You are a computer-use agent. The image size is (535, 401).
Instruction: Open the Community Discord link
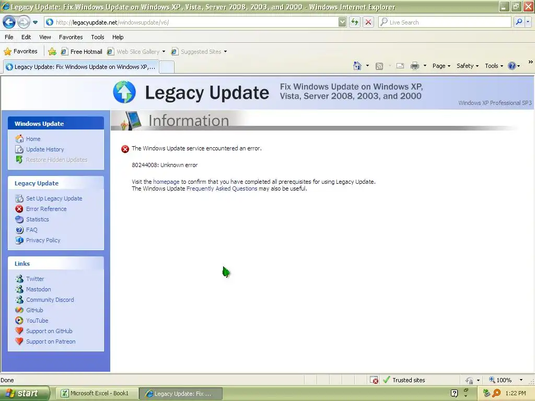pyautogui.click(x=50, y=300)
